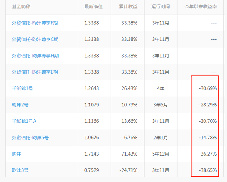Select the -30.69% return cell

point(208,88)
